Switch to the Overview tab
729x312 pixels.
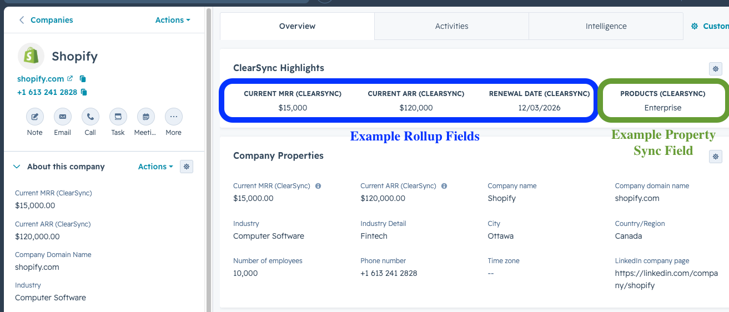(x=297, y=26)
